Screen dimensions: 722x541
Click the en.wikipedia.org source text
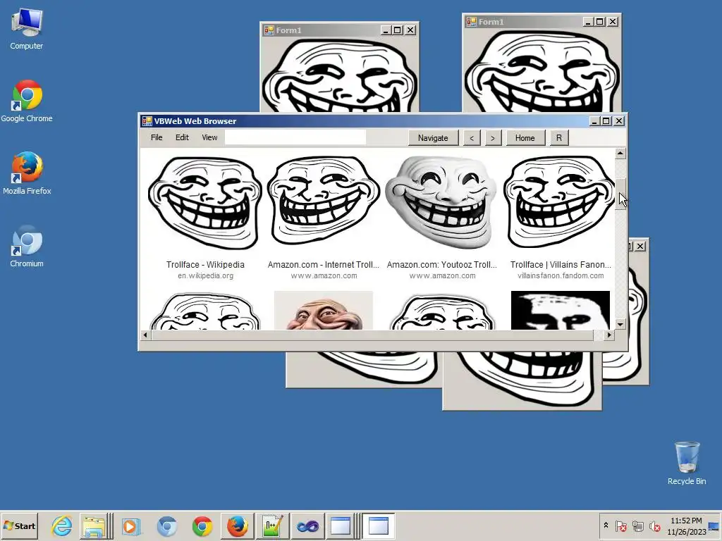205,275
